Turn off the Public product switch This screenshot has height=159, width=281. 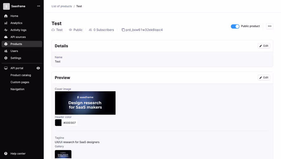235,27
